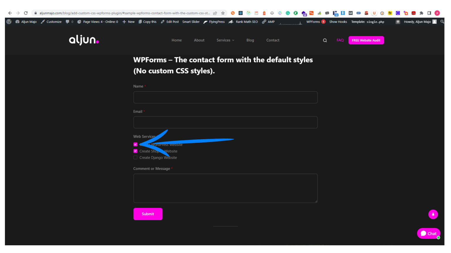This screenshot has height=253, width=451.
Task: Open the New content menu in the admin bar
Action: [129, 22]
